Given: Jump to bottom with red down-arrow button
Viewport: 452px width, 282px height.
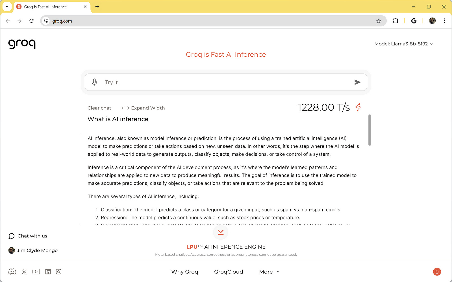Looking at the screenshot, I should (221, 232).
